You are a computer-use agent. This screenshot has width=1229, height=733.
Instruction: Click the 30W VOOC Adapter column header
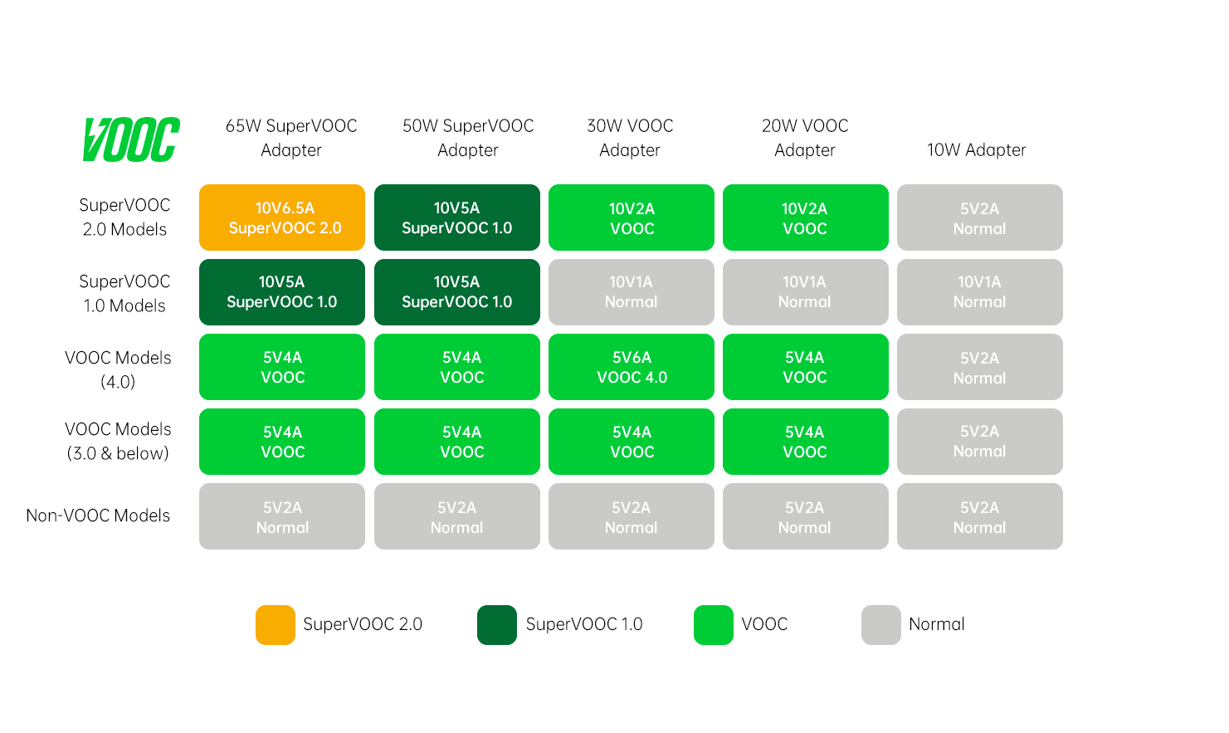coord(630,138)
